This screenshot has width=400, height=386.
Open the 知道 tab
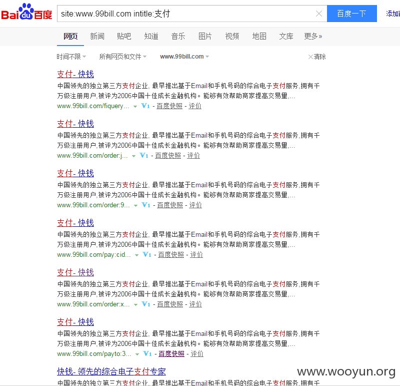tap(151, 36)
